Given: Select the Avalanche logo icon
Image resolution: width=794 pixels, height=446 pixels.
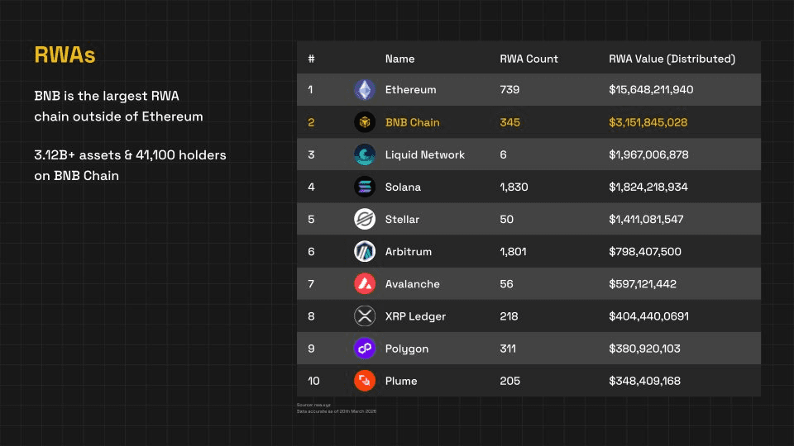Looking at the screenshot, I should tap(365, 283).
